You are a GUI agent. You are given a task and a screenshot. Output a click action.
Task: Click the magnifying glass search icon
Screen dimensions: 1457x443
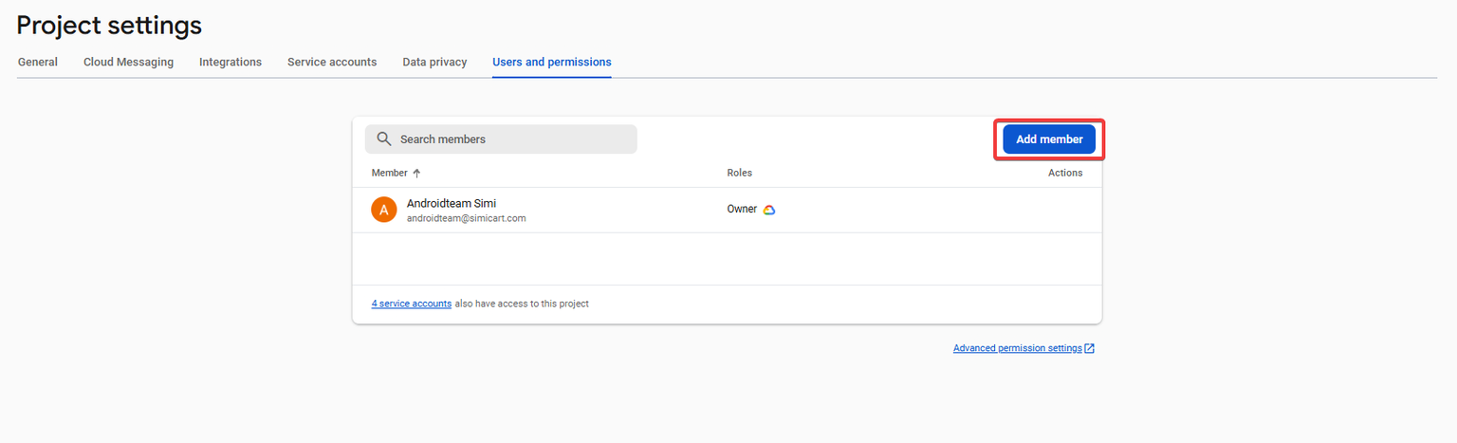[384, 139]
